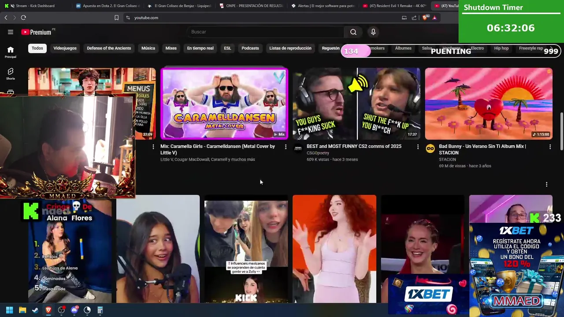Click the share icon in address bar
The height and width of the screenshot is (317, 564).
click(x=414, y=18)
